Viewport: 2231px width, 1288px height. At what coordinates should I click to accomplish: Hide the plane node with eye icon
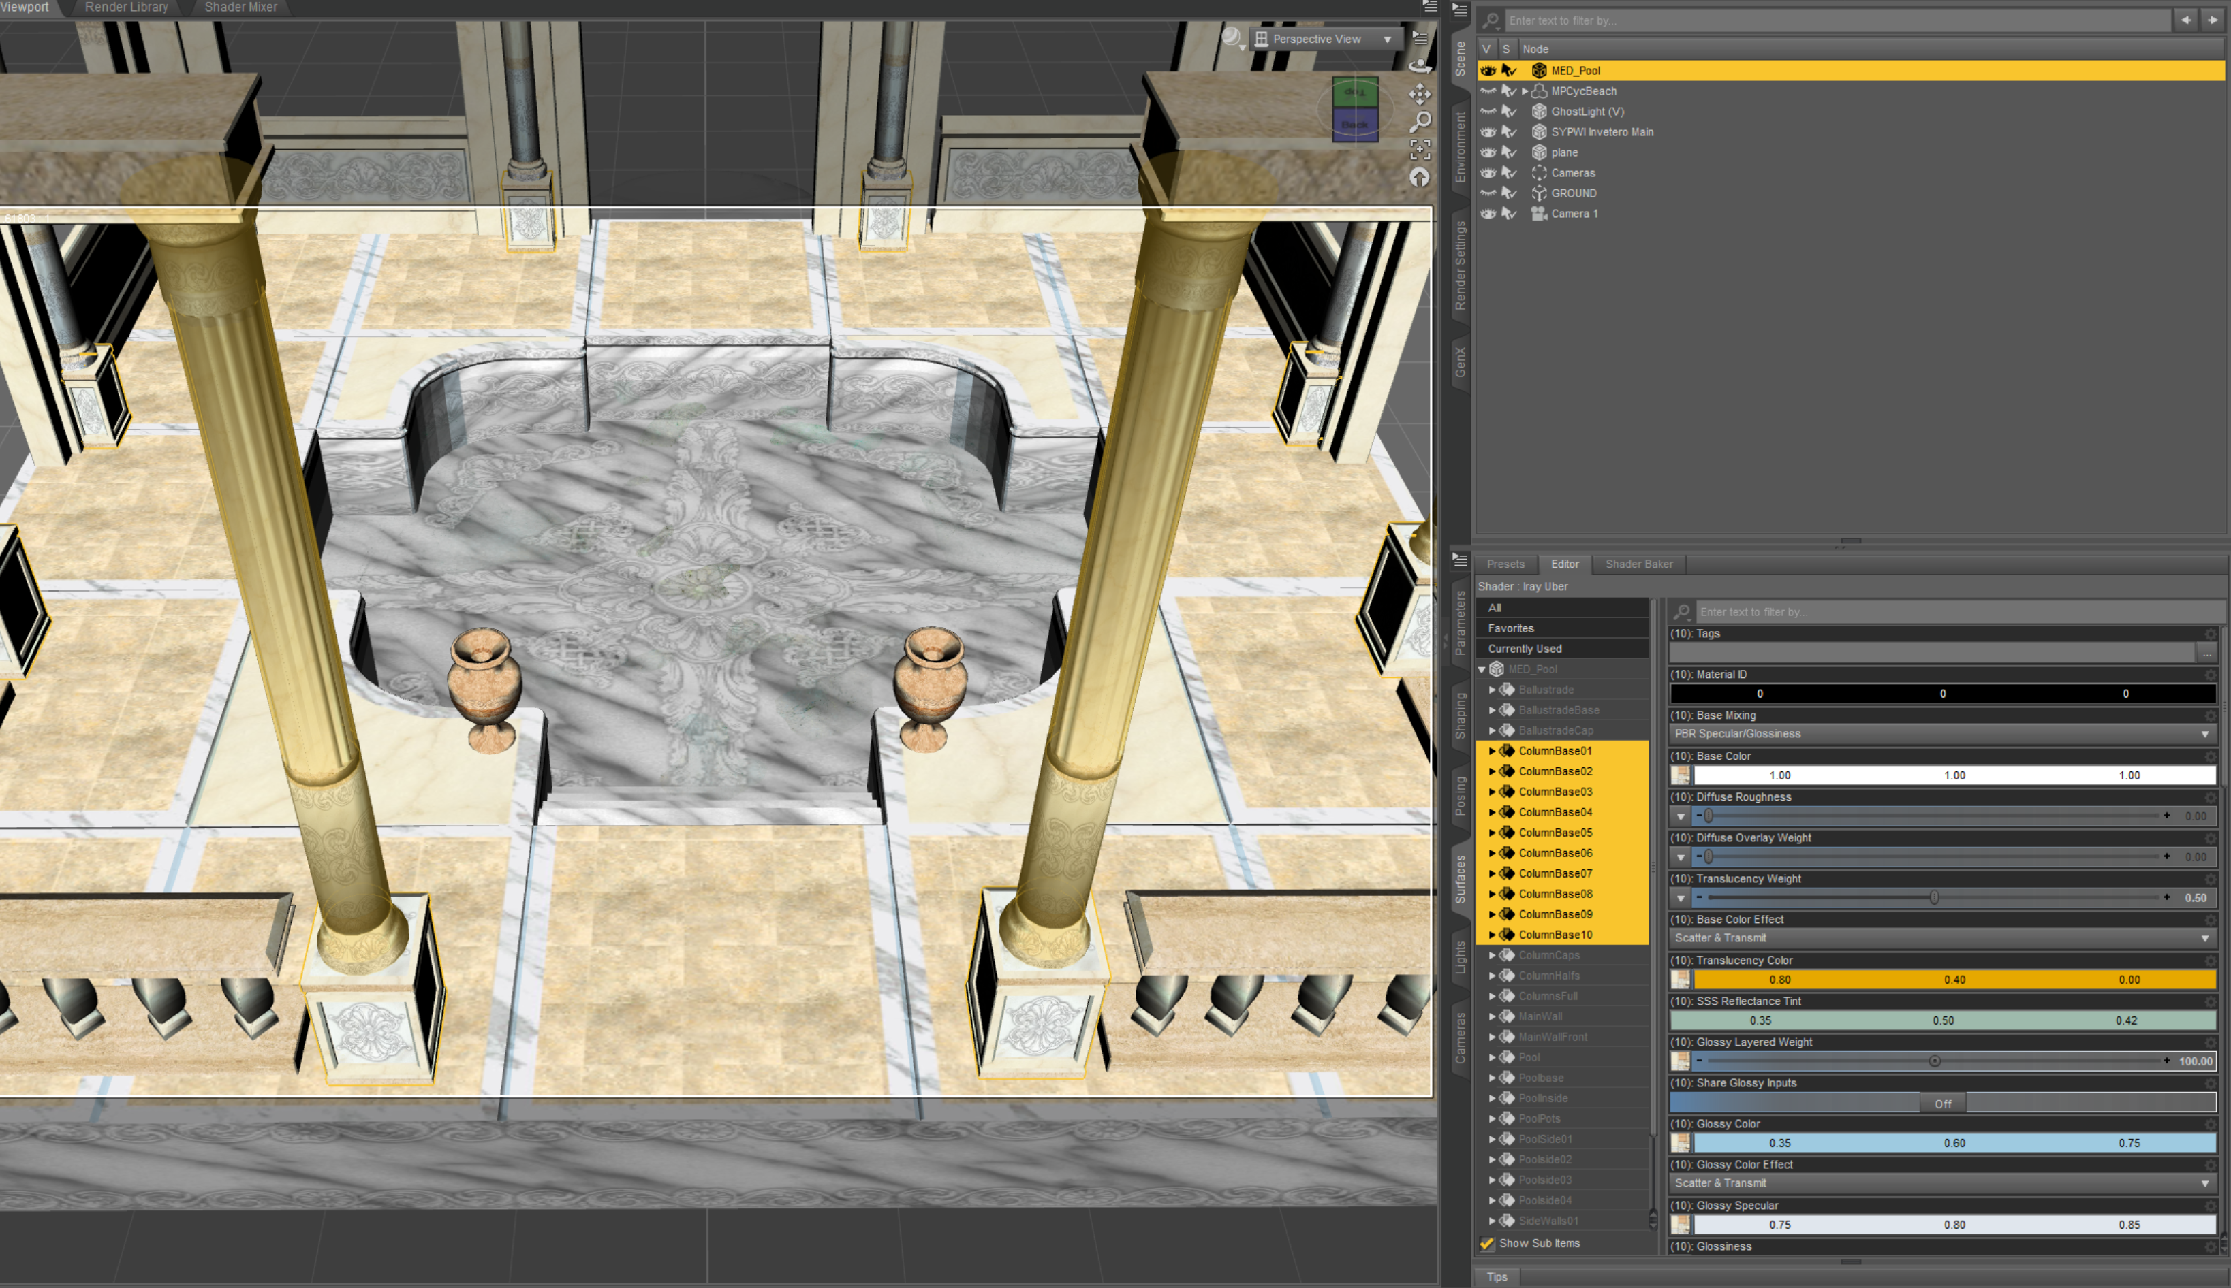pyautogui.click(x=1488, y=152)
